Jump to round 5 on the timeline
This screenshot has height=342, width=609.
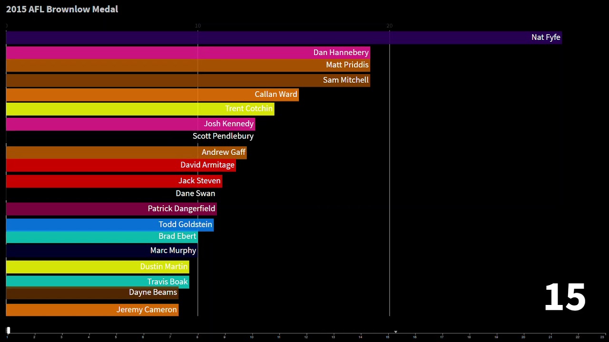tap(116, 337)
